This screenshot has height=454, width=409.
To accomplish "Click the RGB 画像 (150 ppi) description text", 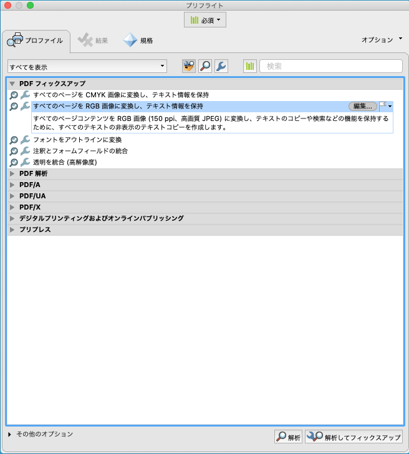I will tap(211, 123).
